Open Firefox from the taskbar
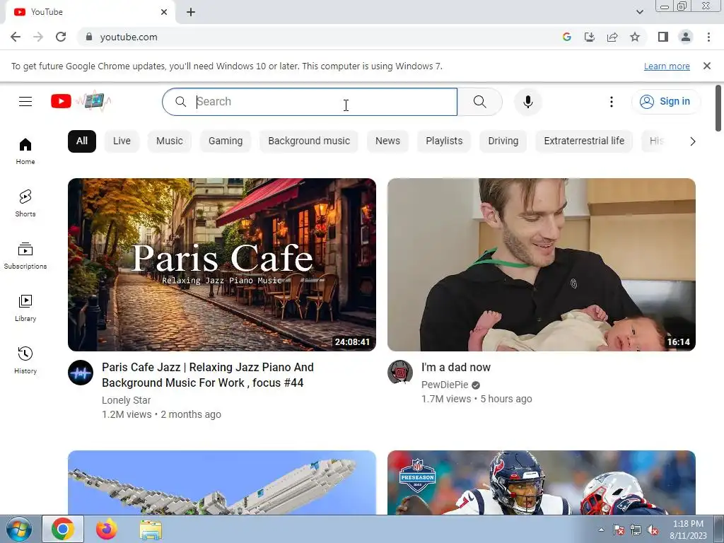The width and height of the screenshot is (724, 543). click(107, 529)
